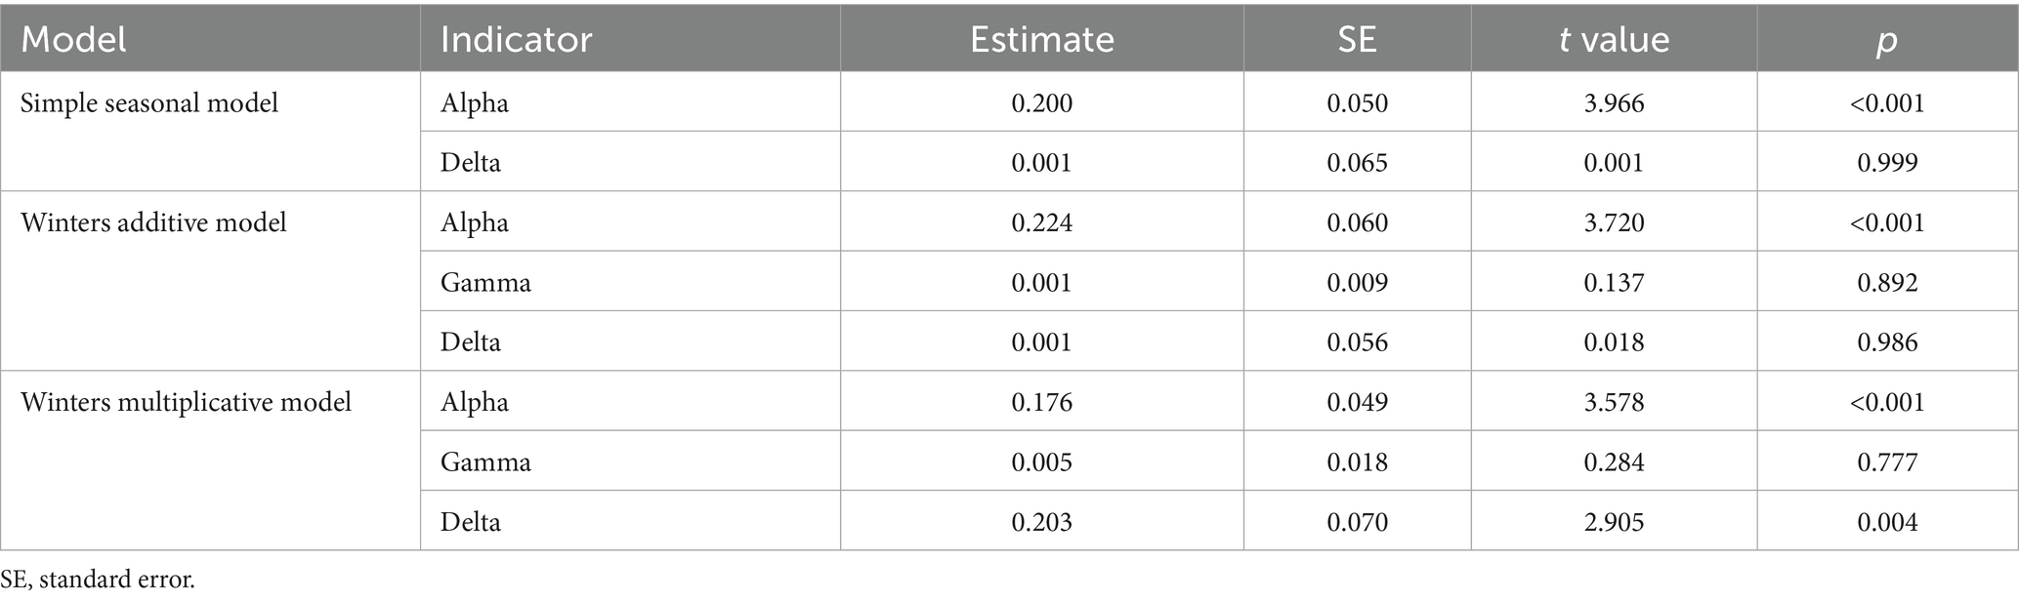2019x601 pixels.
Task: Click the t value column header
Action: (x=1614, y=39)
